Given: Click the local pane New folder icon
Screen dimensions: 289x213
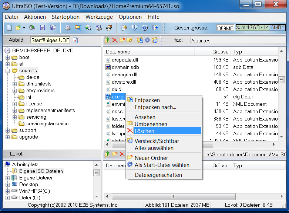Looking at the screenshot, I should 115,154.
